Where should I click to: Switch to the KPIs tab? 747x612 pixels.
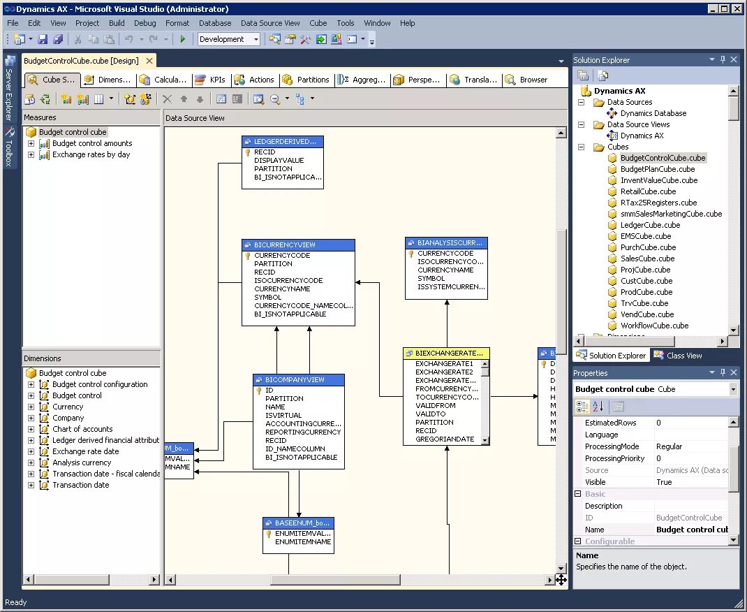click(x=212, y=80)
